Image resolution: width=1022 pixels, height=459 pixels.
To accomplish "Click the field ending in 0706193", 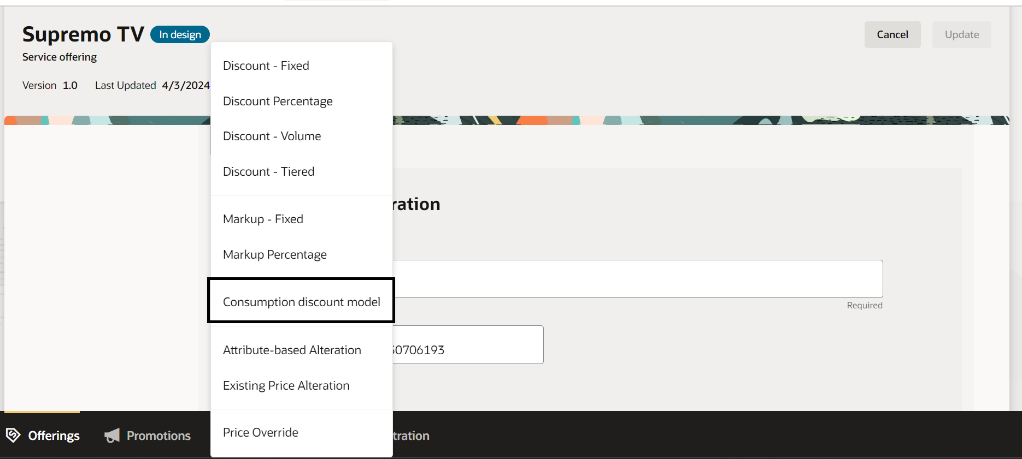I will 468,344.
